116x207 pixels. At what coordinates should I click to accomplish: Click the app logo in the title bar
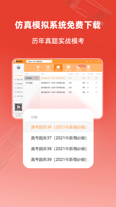click(18, 62)
